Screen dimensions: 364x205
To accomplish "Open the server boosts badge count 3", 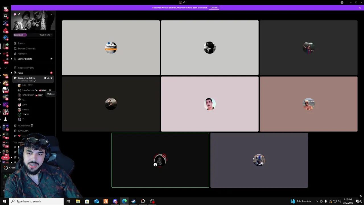I will point(51,59).
